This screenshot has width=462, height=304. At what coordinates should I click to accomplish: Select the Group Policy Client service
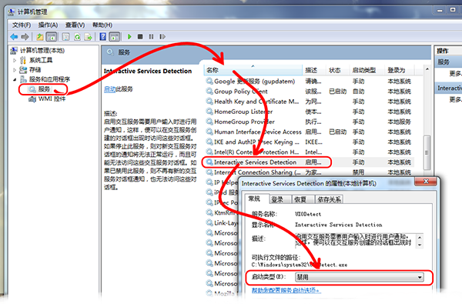coord(310,92)
